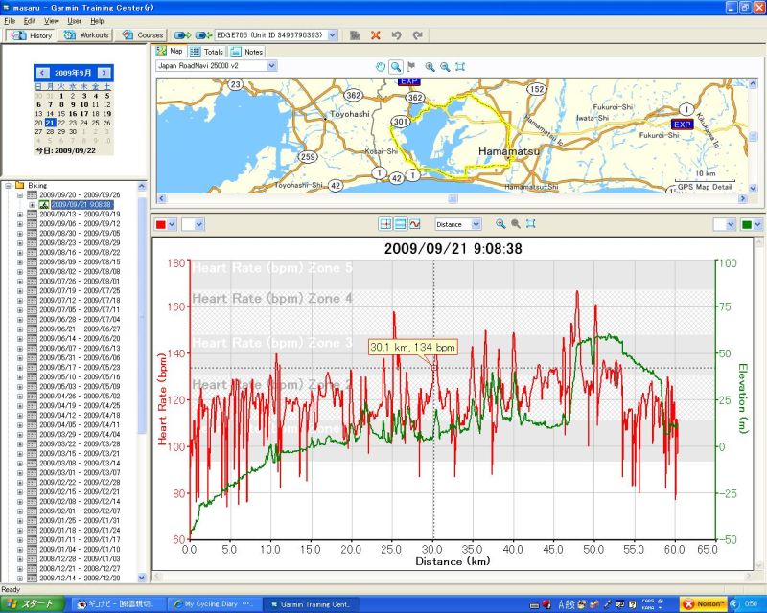Collapse the 2009/09/20 - 2009/09/26 week
767x613 pixels.
coord(20,195)
